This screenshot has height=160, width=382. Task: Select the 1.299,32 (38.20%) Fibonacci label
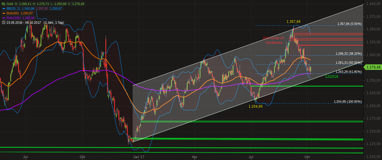coord(348,54)
